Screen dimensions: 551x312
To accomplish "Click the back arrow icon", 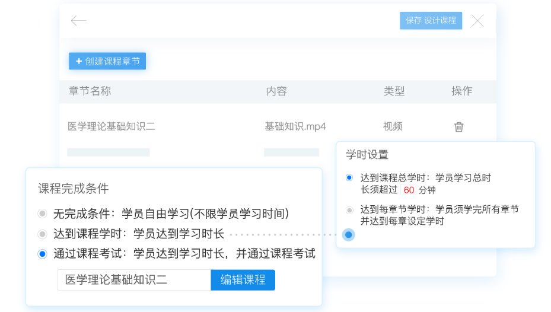I will coord(78,21).
